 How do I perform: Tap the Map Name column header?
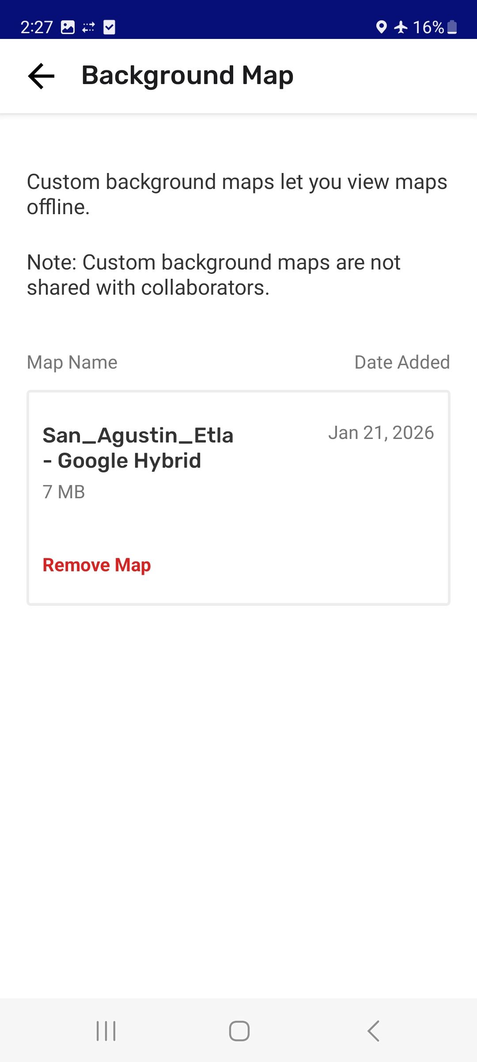click(72, 362)
